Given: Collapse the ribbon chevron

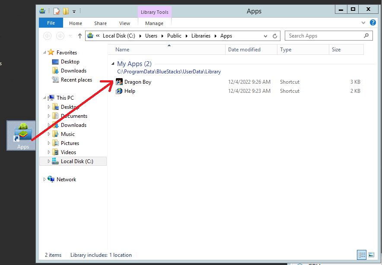Looking at the screenshot, I should pos(363,22).
